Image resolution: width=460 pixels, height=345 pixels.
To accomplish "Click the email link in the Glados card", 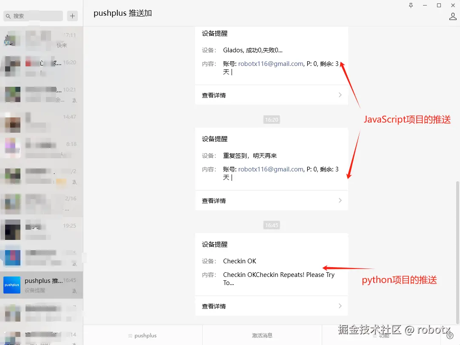I will tap(271, 64).
